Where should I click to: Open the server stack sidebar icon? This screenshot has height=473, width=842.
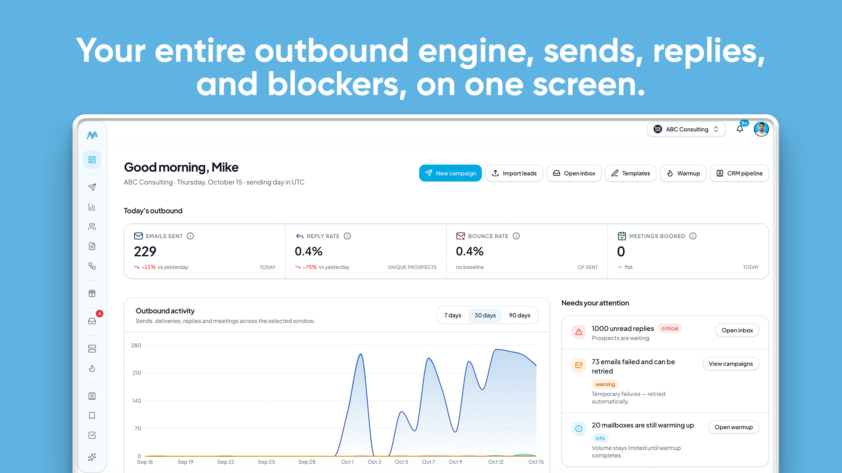[92, 349]
